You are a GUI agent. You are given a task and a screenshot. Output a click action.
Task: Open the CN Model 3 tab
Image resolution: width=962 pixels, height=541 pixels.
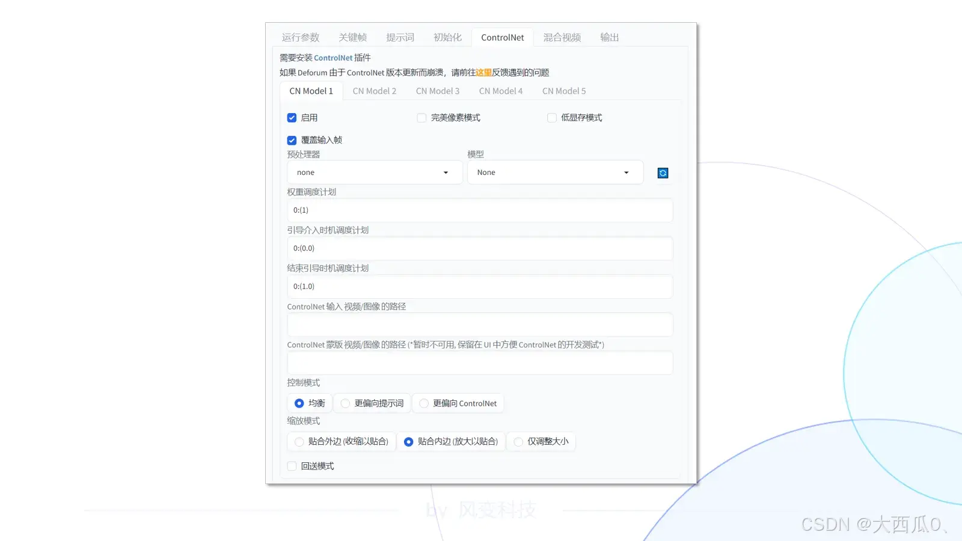click(437, 91)
